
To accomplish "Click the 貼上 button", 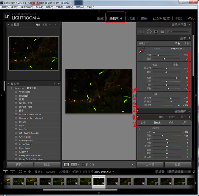I will pyautogui.click(x=47, y=165).
